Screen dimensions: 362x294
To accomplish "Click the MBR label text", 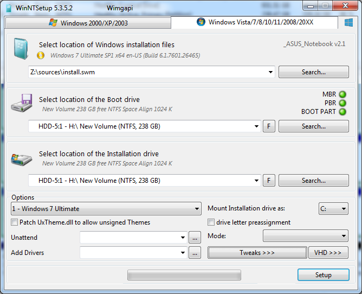I will coord(329,94).
